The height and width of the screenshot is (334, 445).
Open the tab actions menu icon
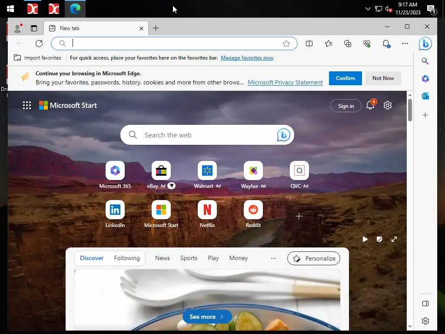click(x=34, y=28)
